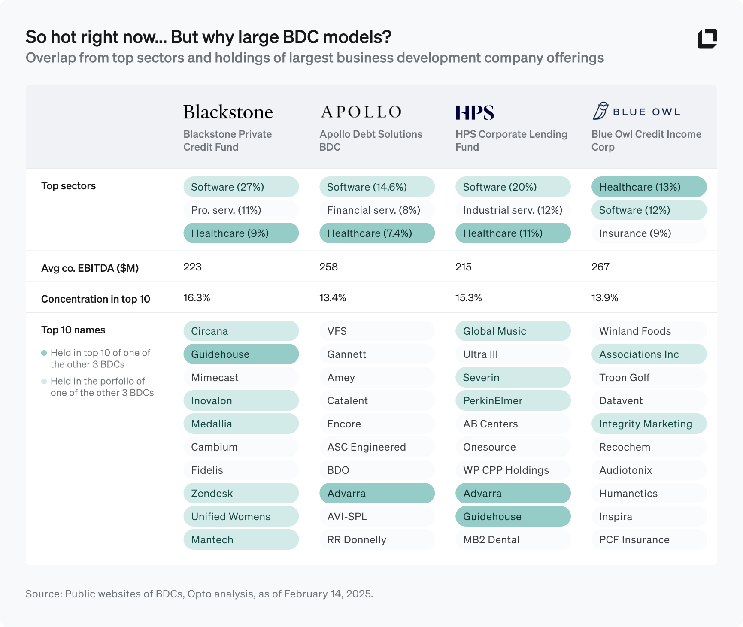743x627 pixels.
Task: Select Advarra in the Apollo column
Action: pos(376,494)
